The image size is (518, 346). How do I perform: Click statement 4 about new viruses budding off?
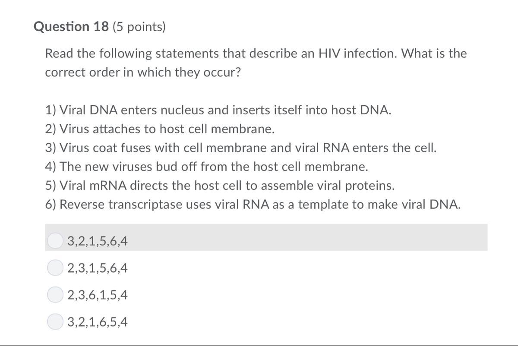207,166
